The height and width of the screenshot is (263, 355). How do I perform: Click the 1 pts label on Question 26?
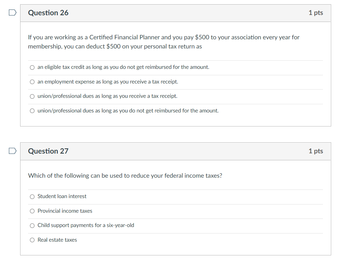click(x=316, y=13)
